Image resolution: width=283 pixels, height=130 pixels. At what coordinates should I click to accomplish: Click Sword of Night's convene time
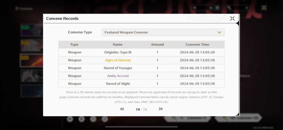[197, 84]
